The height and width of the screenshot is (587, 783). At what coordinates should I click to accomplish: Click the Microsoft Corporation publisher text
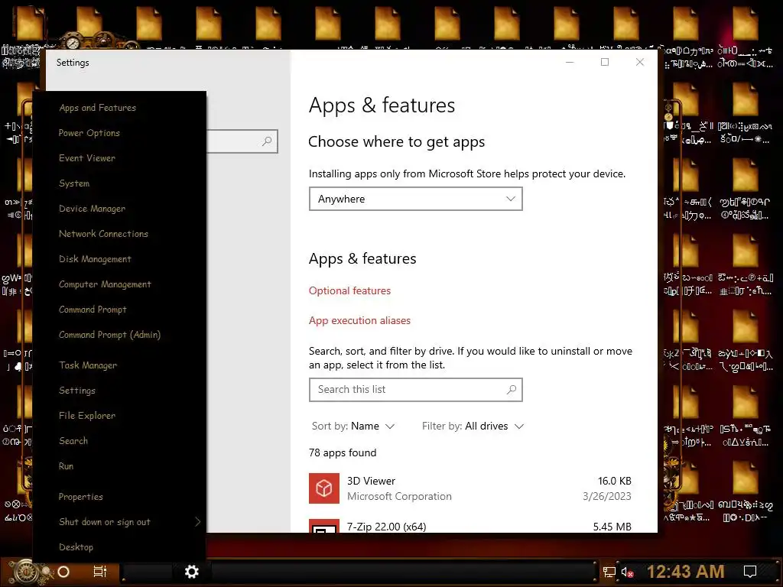point(399,496)
